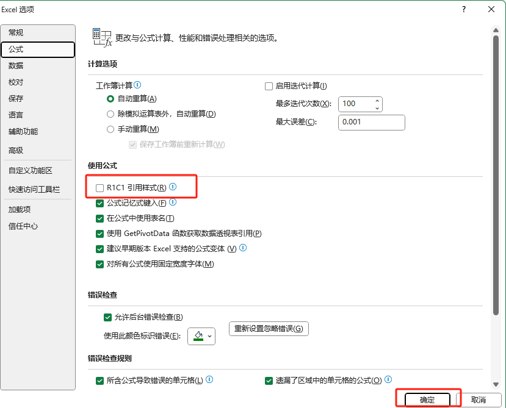Image resolution: width=506 pixels, height=408 pixels.
Task: Enable the 启用迭代计算 checkbox
Action: tap(269, 86)
